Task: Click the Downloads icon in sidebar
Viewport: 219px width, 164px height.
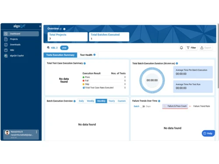Action: (x=6, y=45)
